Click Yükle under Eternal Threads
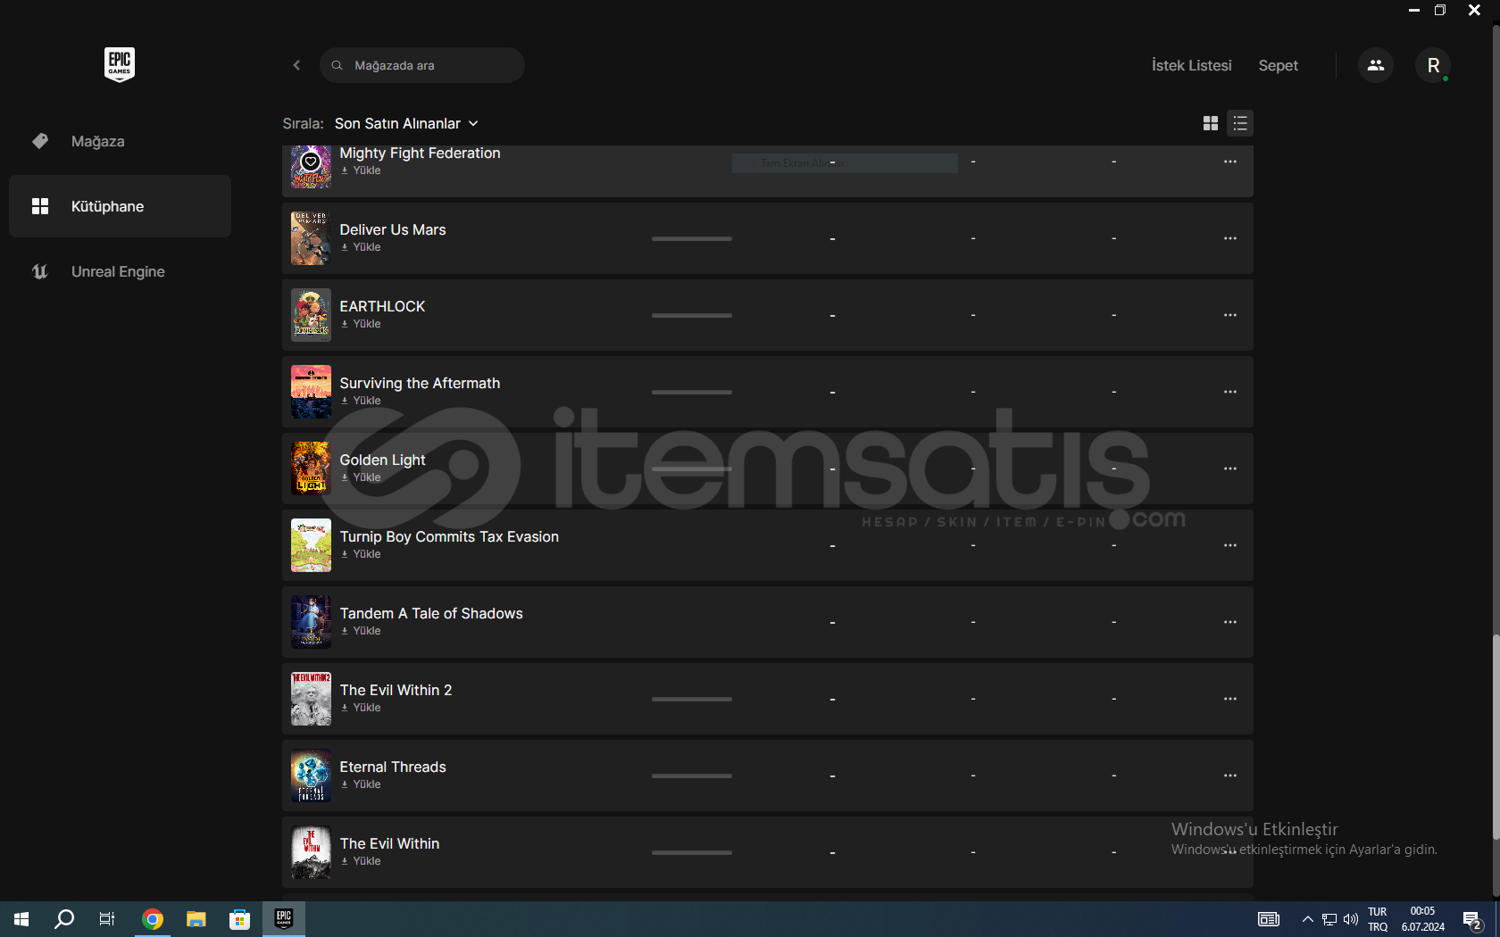1500x937 pixels. 361,784
